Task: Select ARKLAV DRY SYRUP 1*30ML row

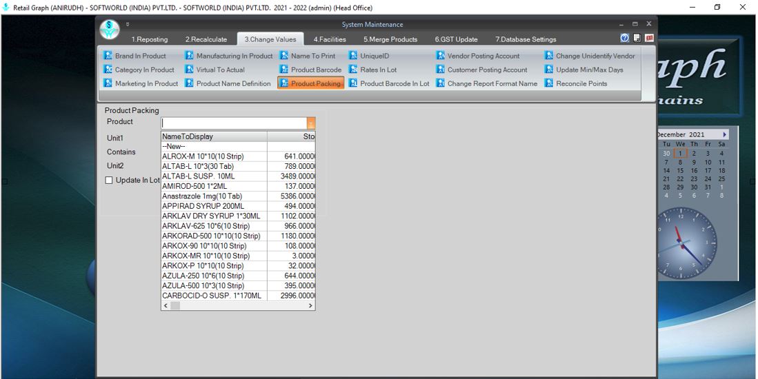Action: click(x=238, y=216)
